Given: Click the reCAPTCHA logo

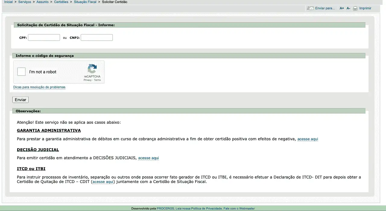Looking at the screenshot, I should [x=92, y=69].
